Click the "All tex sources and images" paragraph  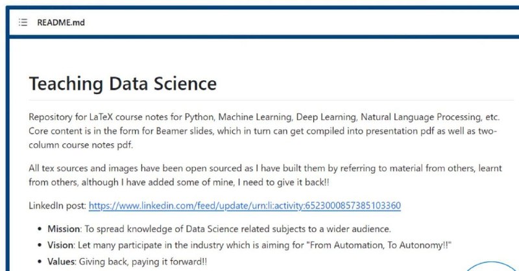tap(265, 175)
